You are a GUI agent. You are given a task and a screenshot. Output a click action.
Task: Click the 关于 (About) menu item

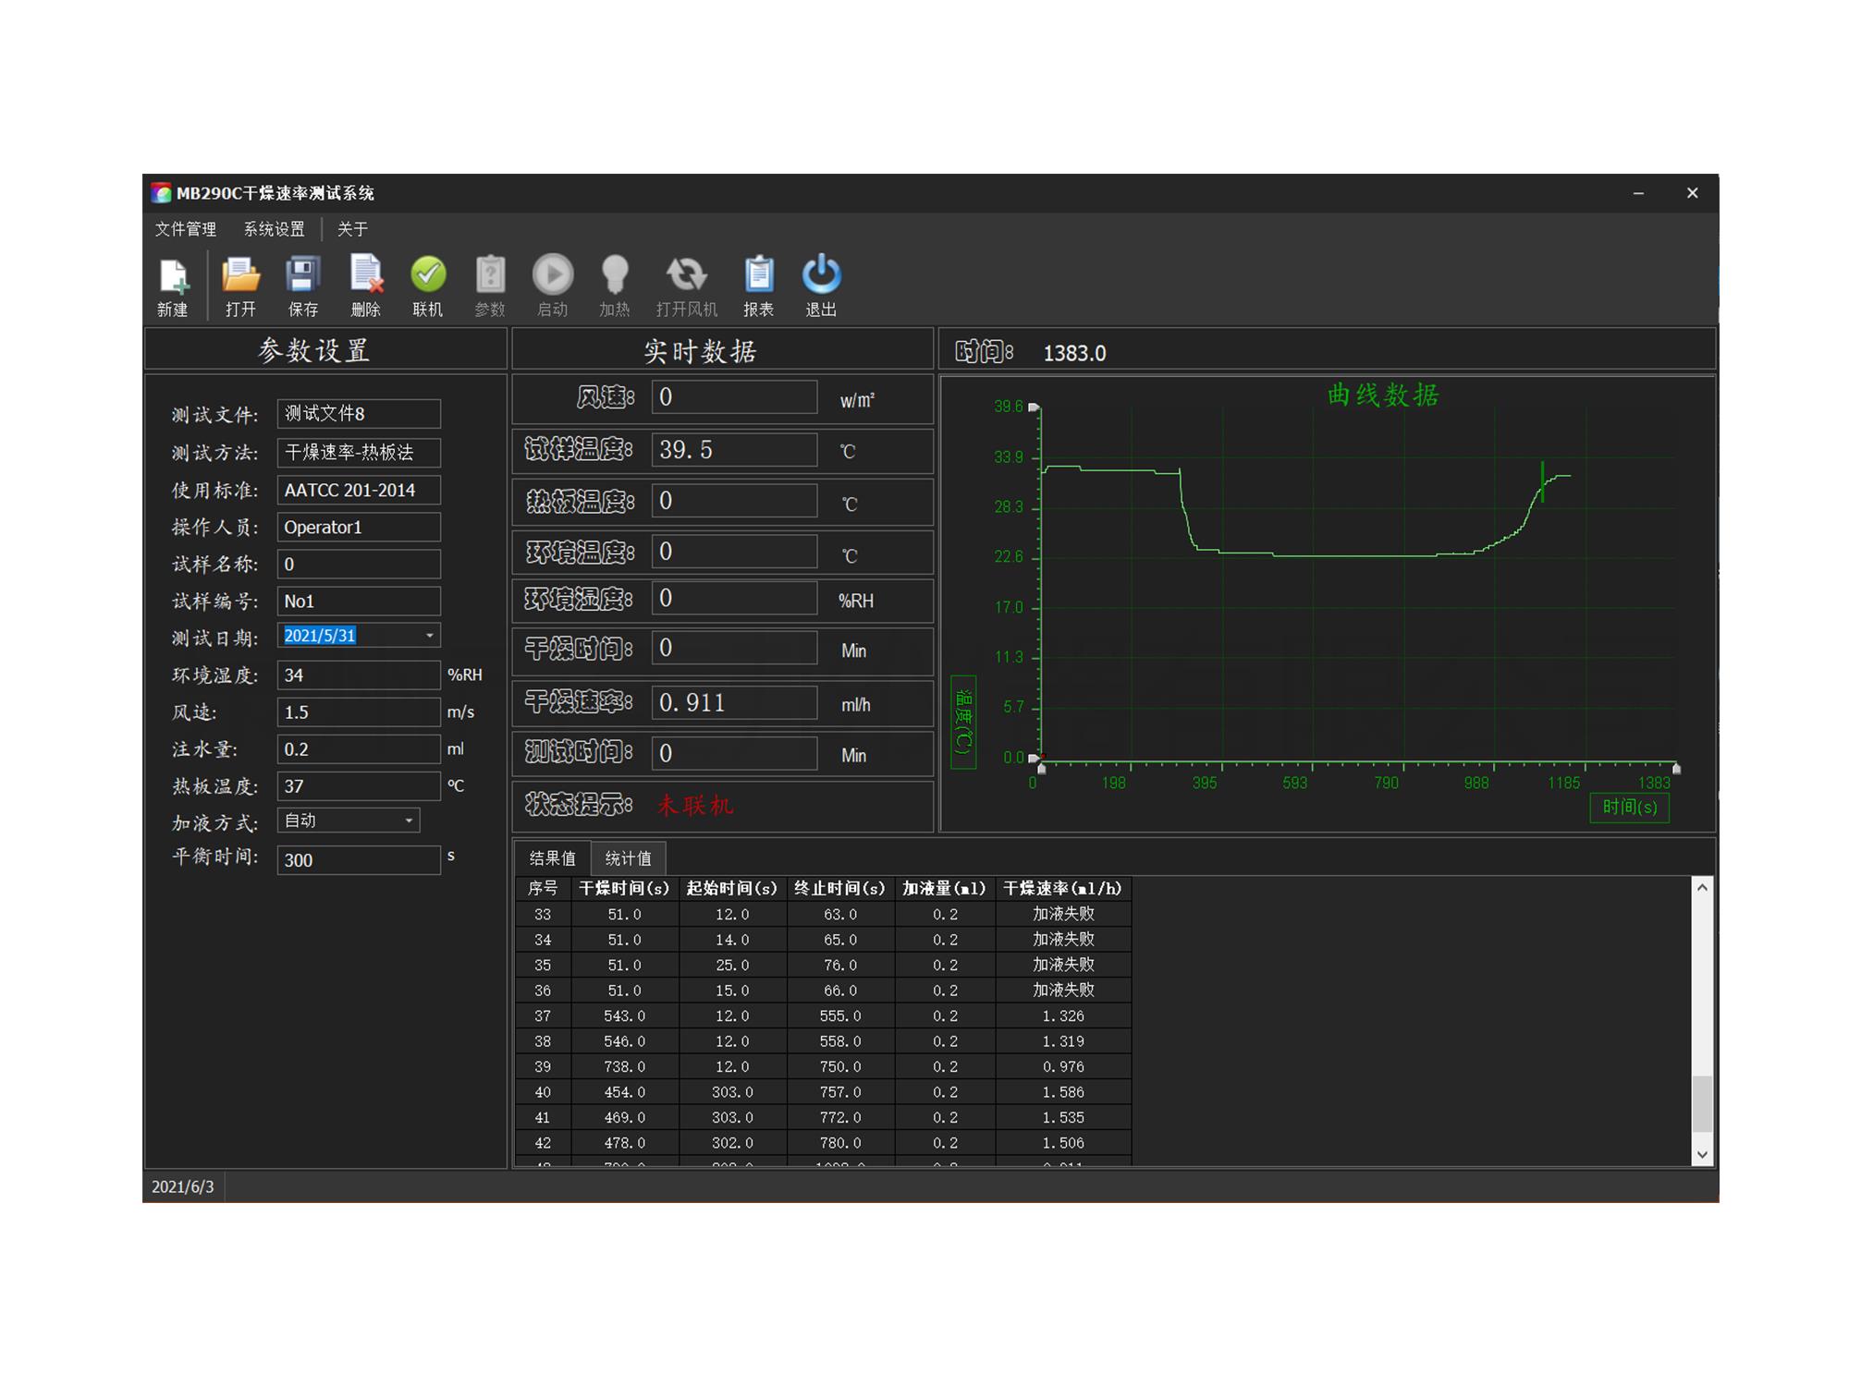352,229
